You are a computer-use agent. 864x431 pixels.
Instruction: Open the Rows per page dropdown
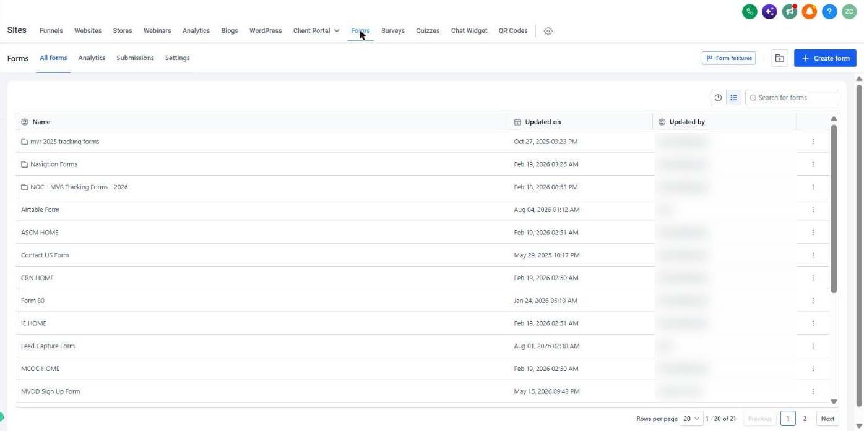coord(691,419)
